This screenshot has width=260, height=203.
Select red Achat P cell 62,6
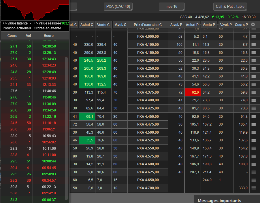click(x=193, y=92)
